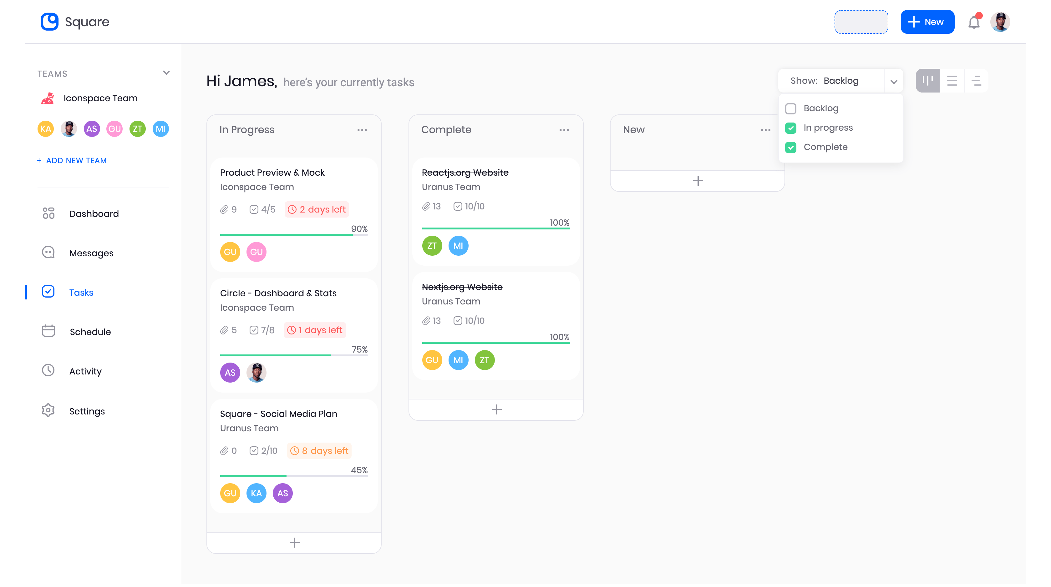The image size is (1051, 587).
Task: Disable the In progress checkbox
Action: (x=791, y=128)
